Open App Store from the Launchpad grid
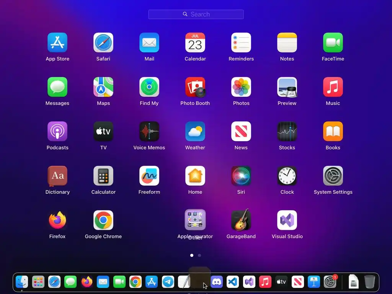 57,42
